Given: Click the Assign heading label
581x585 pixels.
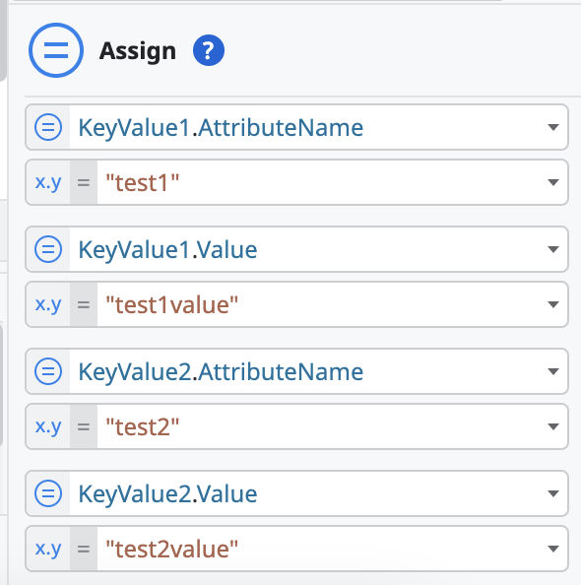Looking at the screenshot, I should pyautogui.click(x=138, y=51).
